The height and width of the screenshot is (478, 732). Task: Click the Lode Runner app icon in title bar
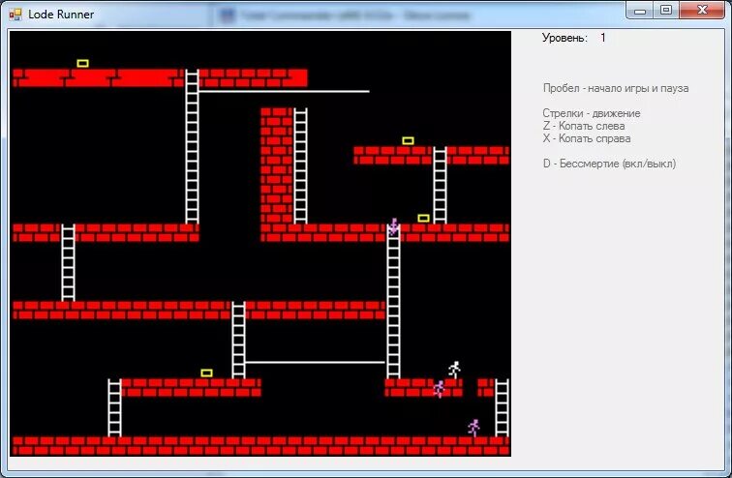pos(15,15)
